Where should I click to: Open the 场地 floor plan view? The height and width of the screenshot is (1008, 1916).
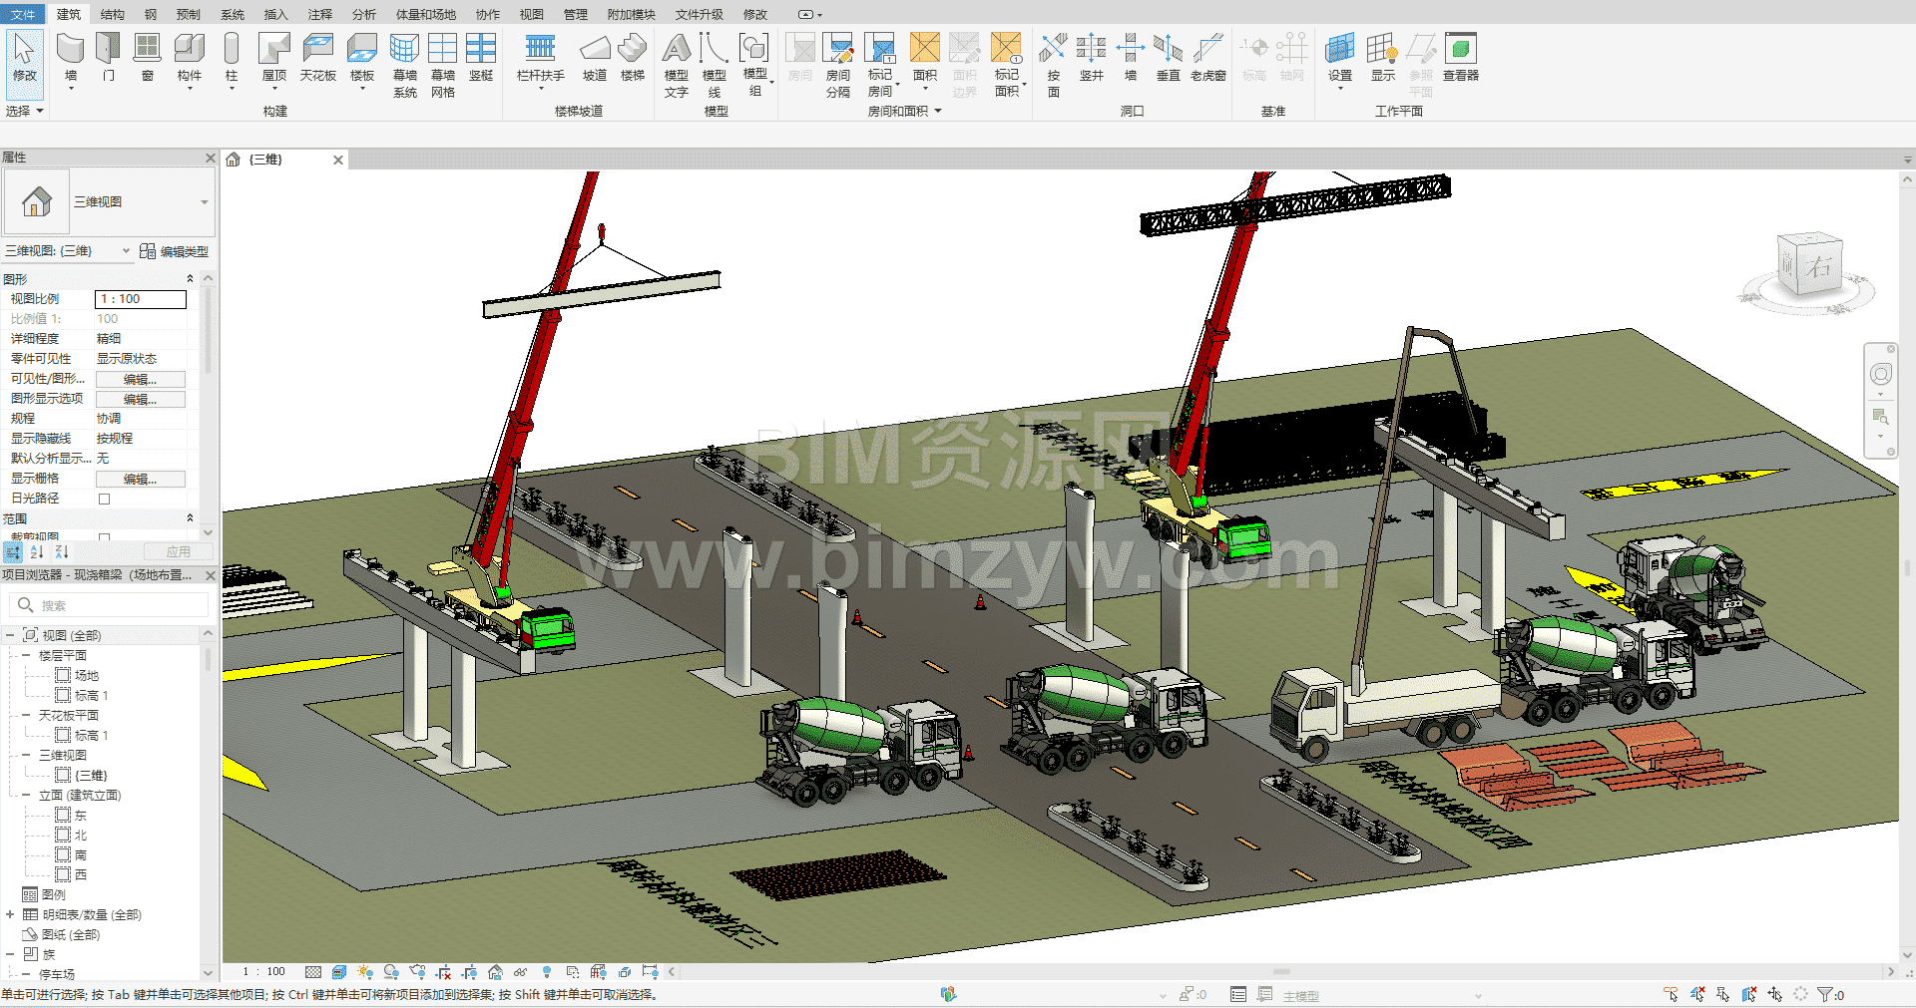coord(86,675)
